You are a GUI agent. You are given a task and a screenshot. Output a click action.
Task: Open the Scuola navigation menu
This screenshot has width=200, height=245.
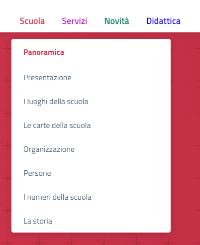[x=32, y=21]
